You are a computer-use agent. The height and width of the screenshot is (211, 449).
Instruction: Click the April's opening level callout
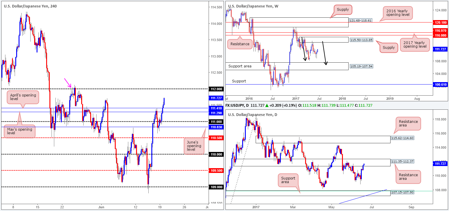[22, 97]
